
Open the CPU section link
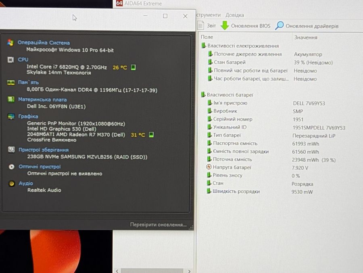[23, 60]
